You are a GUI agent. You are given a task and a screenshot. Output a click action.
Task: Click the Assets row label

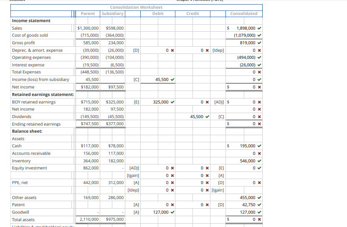tap(18, 139)
